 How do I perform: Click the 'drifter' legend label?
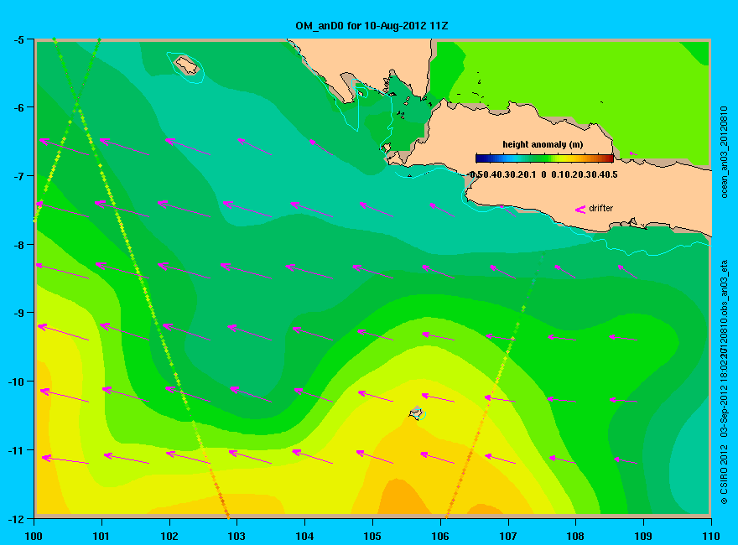tap(601, 208)
